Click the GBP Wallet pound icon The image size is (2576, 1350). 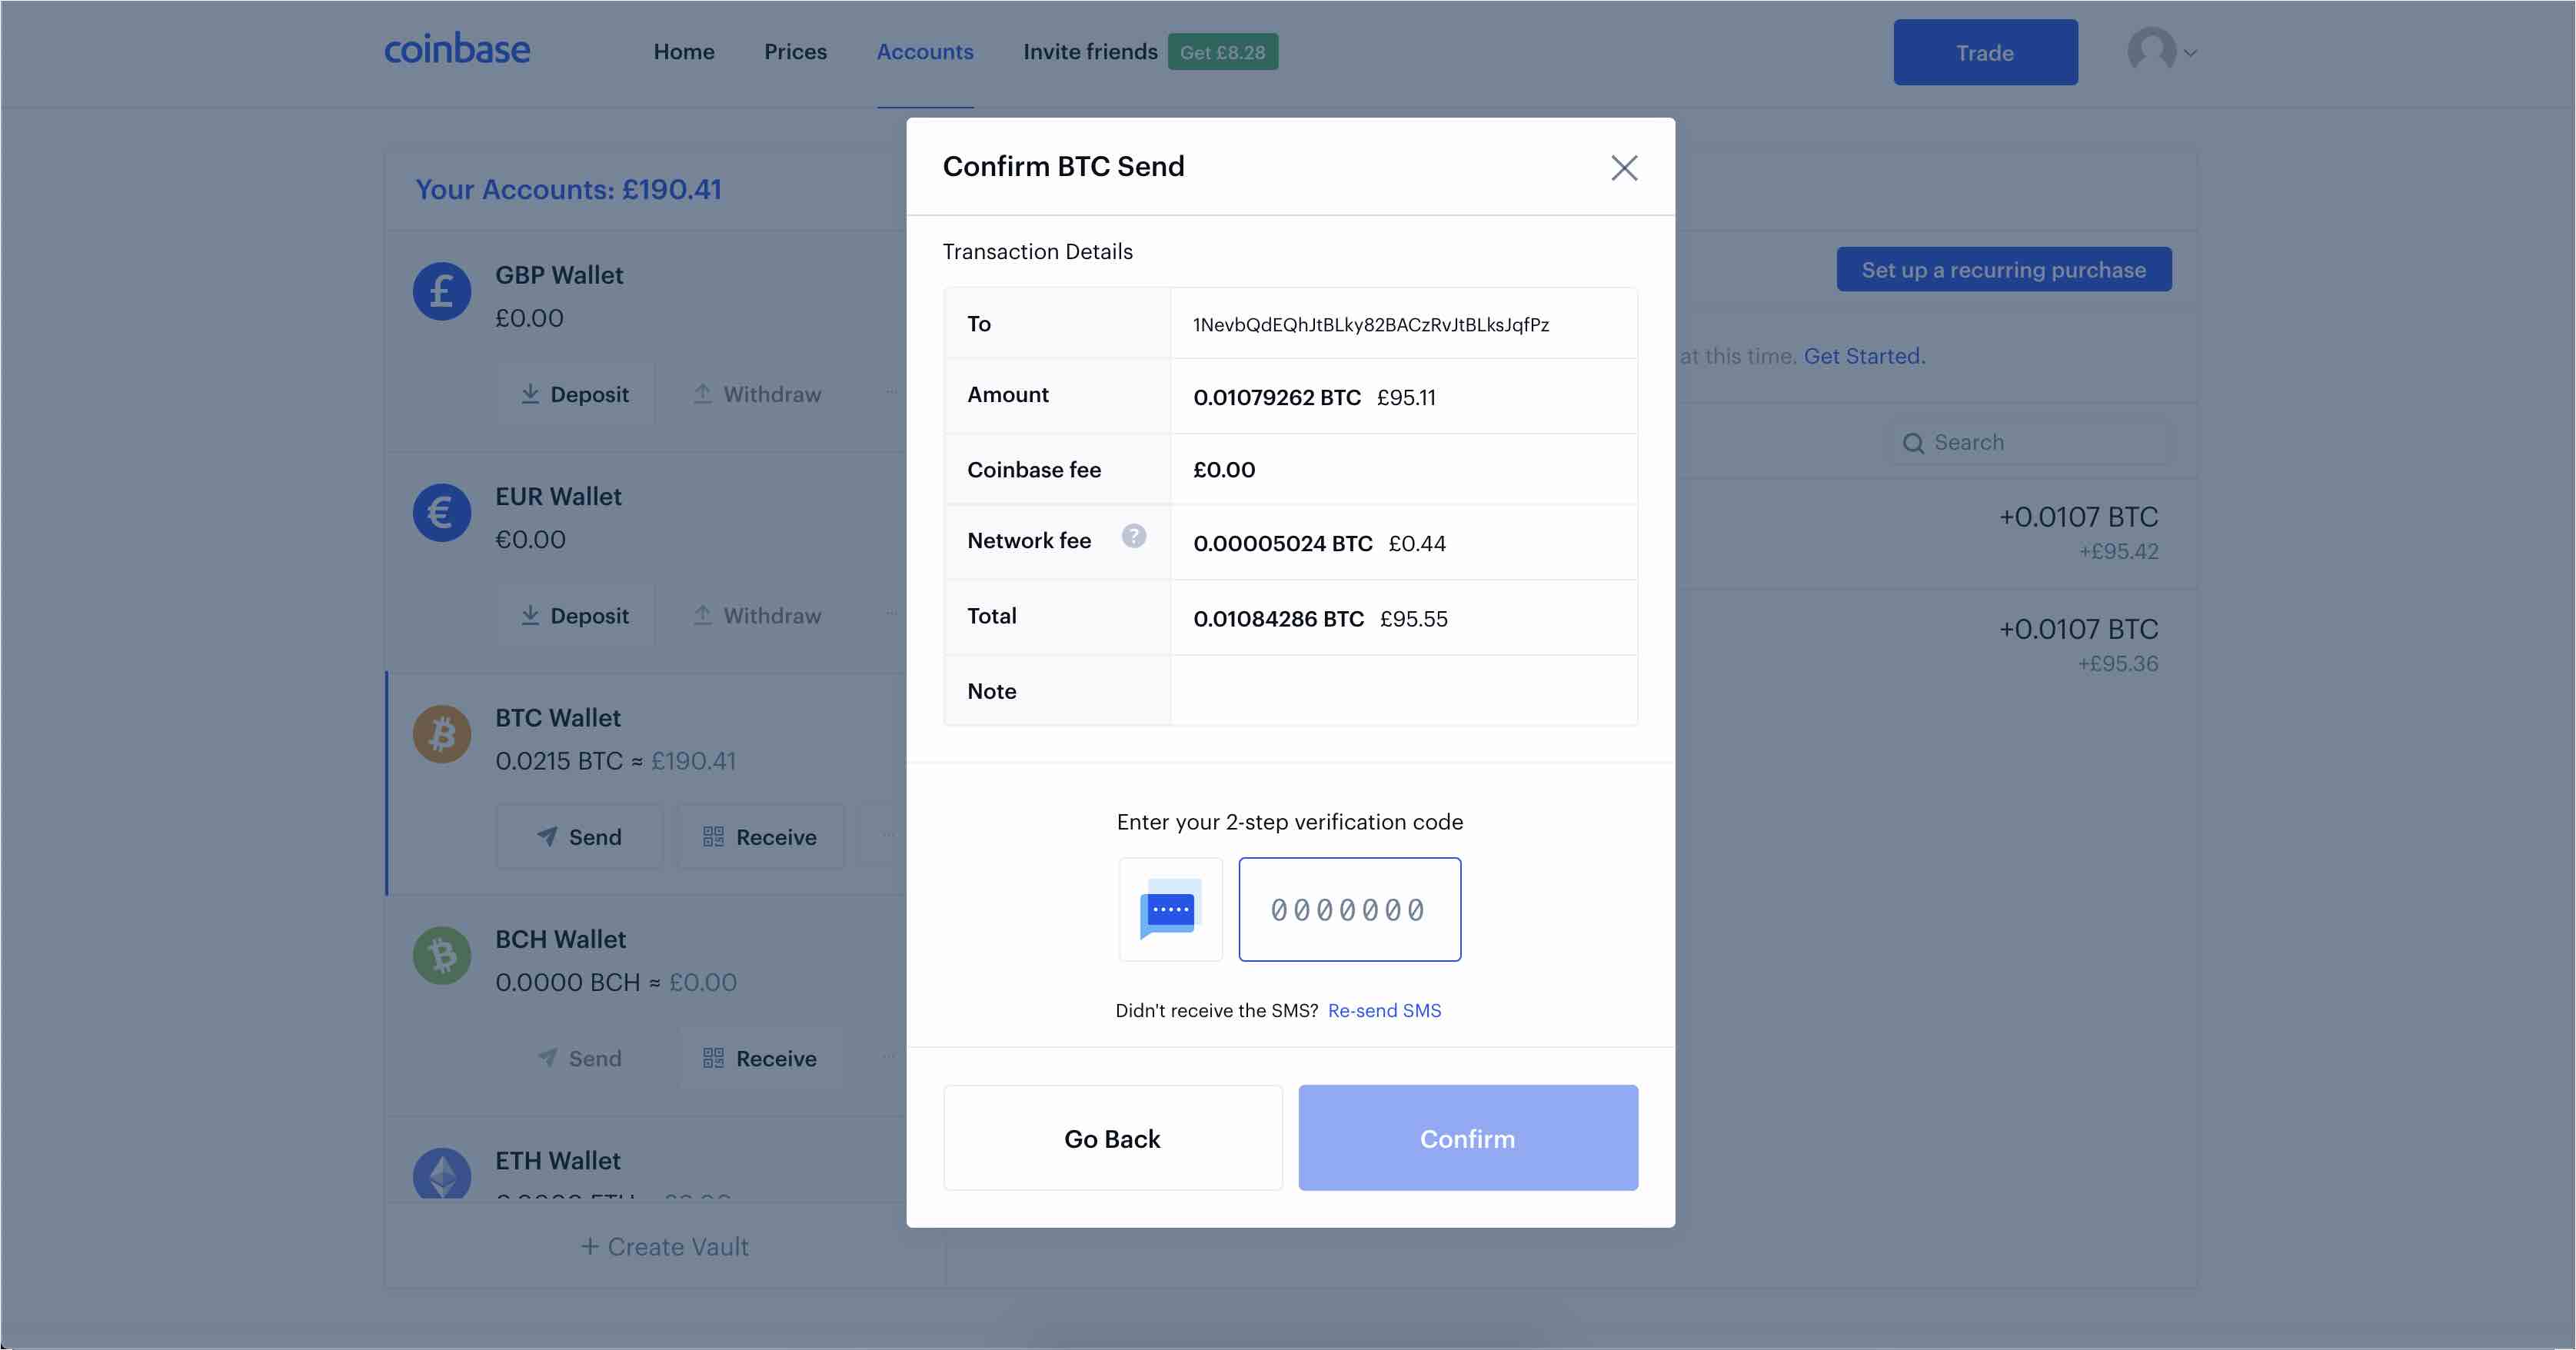[441, 291]
